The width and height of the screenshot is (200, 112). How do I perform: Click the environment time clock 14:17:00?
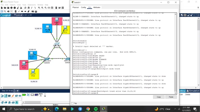click(195, 15)
